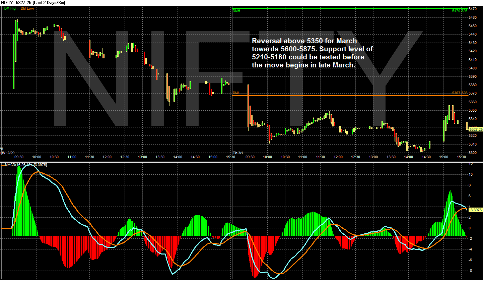Click the yellow 3.3975 MACD value tag
Image resolution: width=483 pixels, height=281 pixels.
click(x=476, y=210)
